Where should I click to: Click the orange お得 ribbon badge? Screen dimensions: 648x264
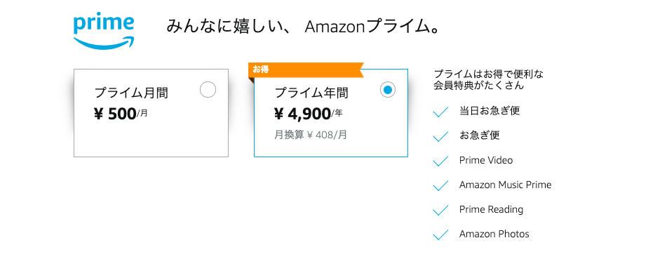(306, 70)
